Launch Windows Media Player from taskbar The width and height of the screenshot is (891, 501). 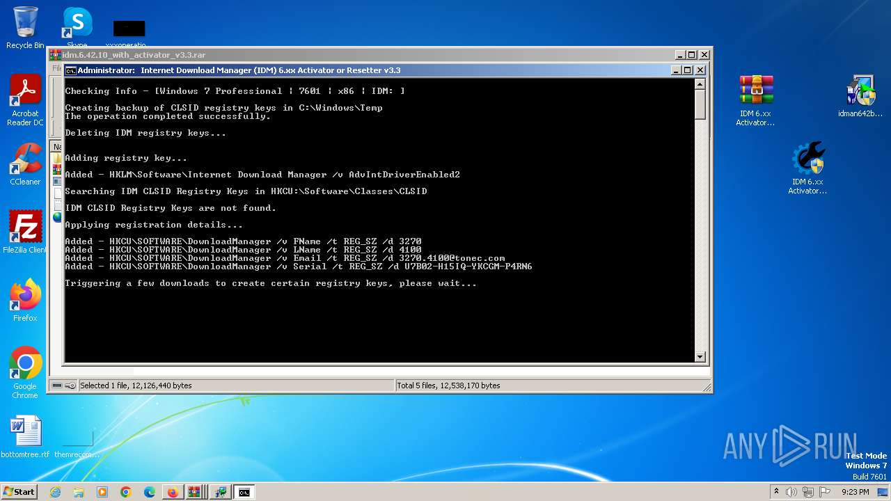point(102,492)
